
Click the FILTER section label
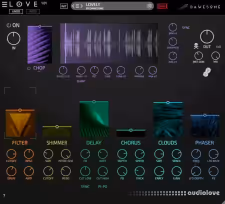20,143
